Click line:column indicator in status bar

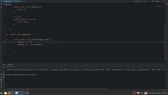click(153, 90)
